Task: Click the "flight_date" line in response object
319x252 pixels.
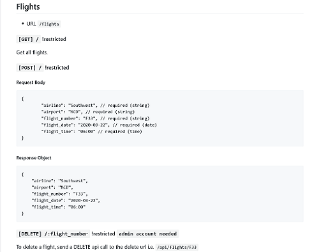Action: pos(66,200)
